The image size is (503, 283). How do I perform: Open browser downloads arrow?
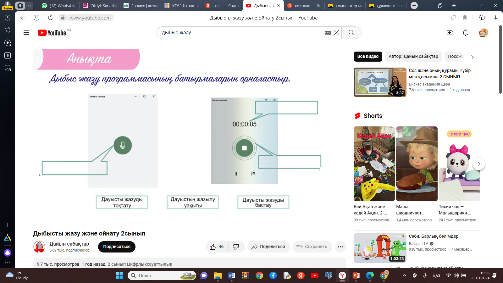click(495, 18)
